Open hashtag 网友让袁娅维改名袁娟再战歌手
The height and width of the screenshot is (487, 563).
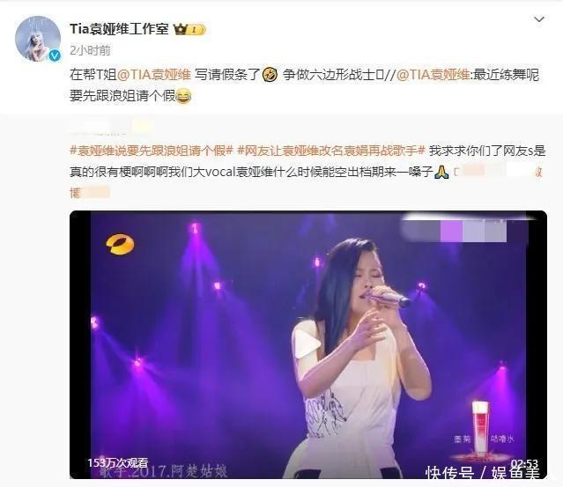click(331, 151)
